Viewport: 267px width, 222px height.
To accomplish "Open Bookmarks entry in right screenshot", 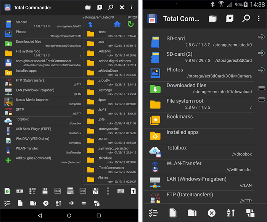I will point(199,120).
